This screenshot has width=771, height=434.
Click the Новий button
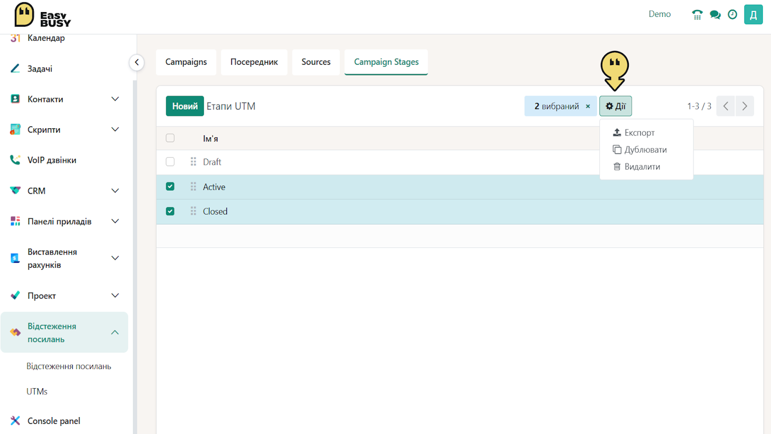coord(185,106)
